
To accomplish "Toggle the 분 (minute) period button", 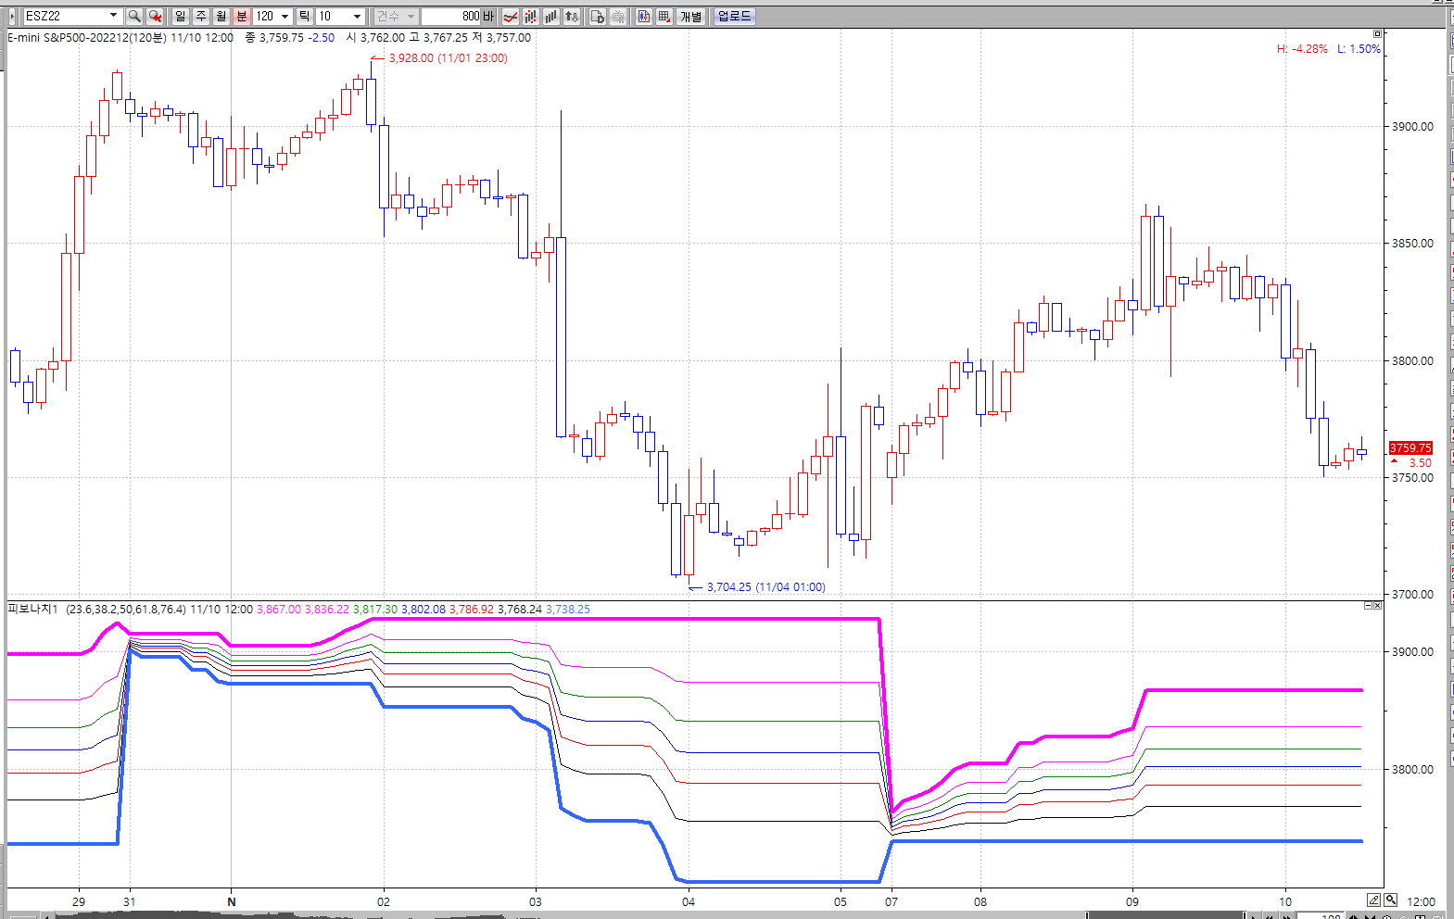I will click(242, 17).
